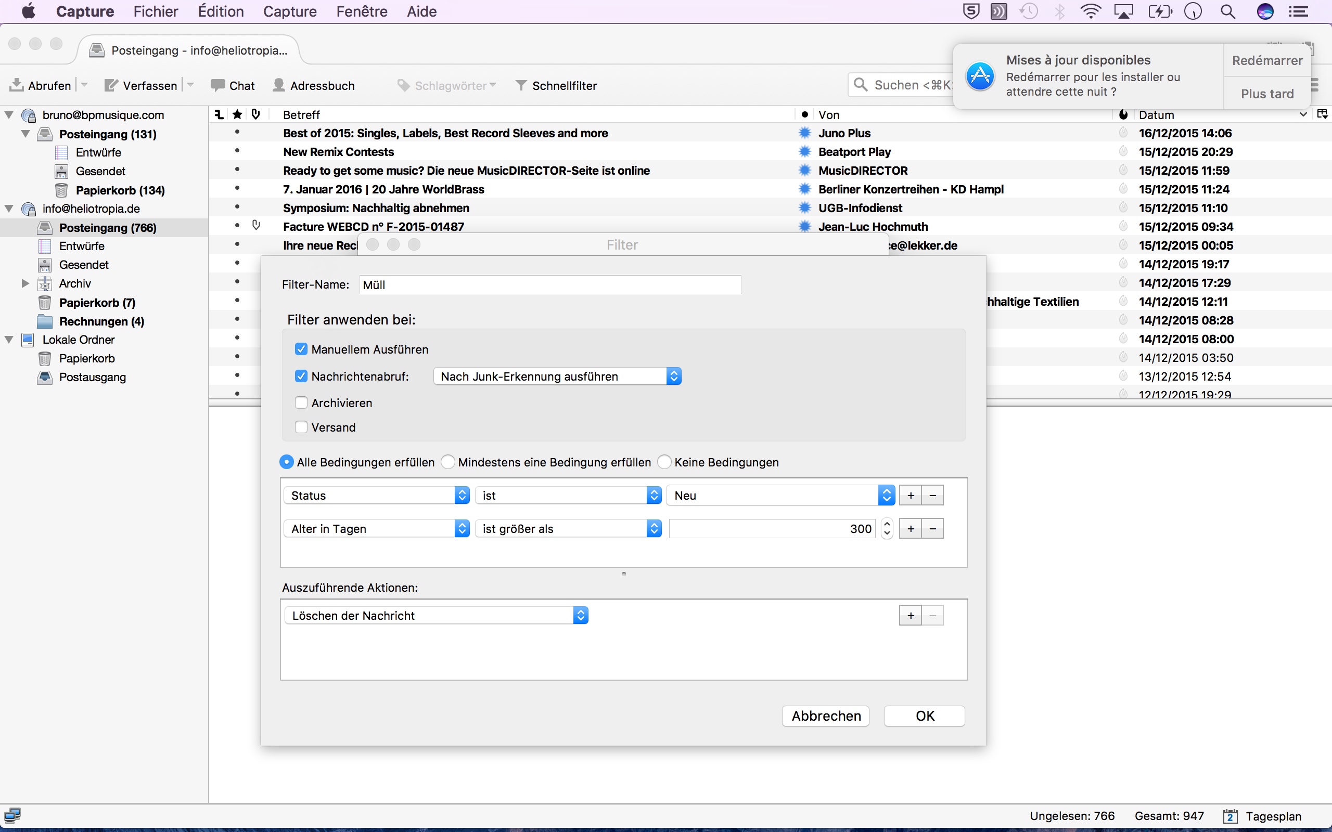This screenshot has width=1332, height=832.
Task: Uncheck Manuellem Ausführen checkbox
Action: coord(301,349)
